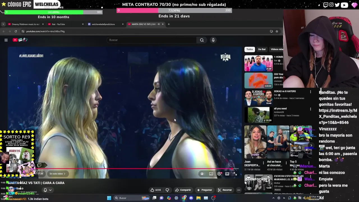Toggle subtitles on the video player
The height and width of the screenshot is (202, 359).
[211, 174]
